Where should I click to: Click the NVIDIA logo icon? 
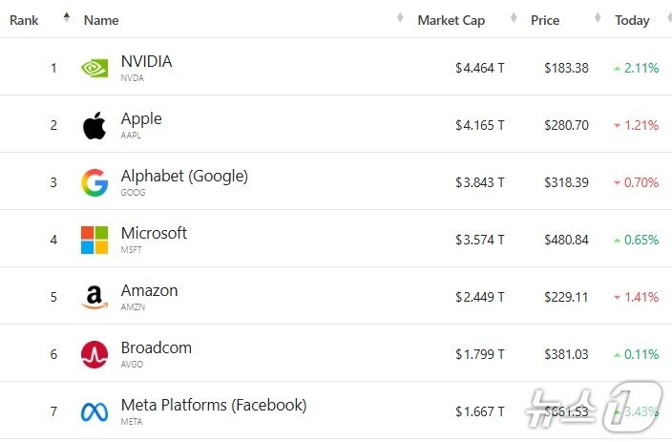click(x=94, y=68)
